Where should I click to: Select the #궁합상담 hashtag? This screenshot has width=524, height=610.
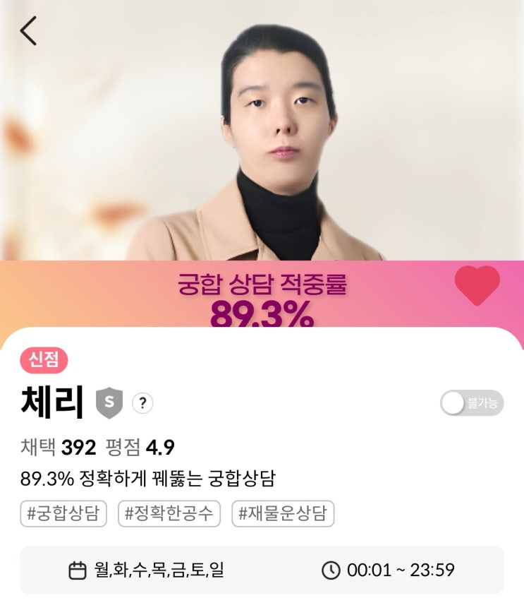[63, 513]
